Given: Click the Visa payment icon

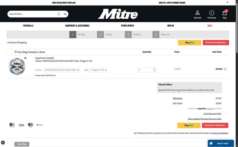Looking at the screenshot, I should tap(22, 125).
